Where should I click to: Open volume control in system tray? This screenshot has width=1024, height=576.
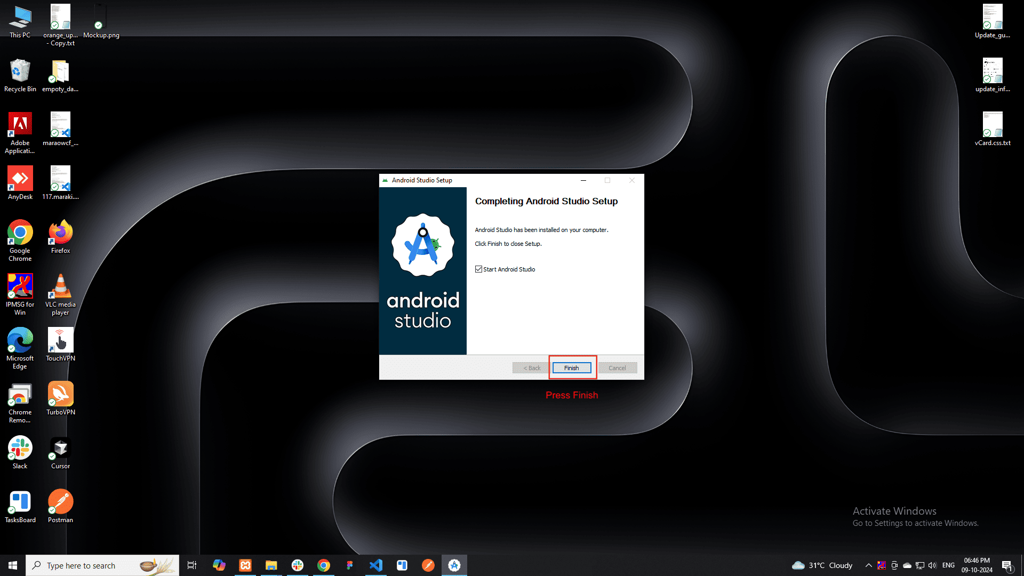tap(932, 565)
